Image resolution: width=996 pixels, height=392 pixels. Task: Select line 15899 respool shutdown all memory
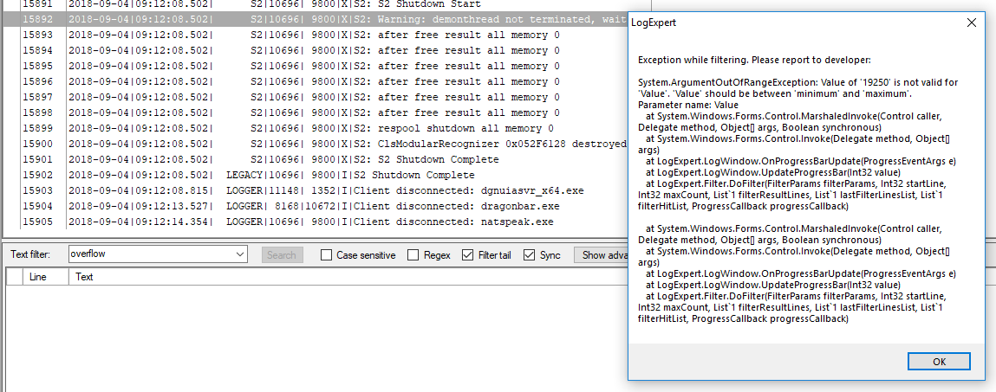316,129
